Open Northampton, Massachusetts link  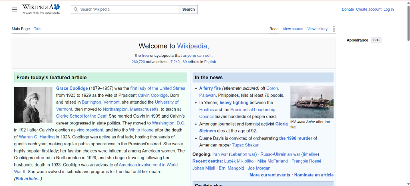pos(131,109)
